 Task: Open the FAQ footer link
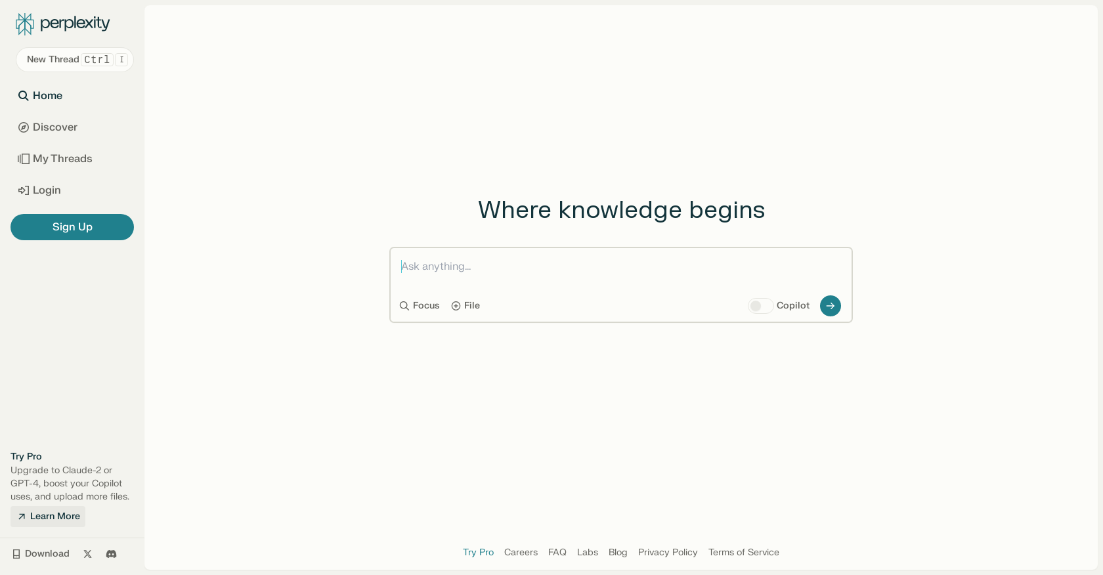point(557,553)
